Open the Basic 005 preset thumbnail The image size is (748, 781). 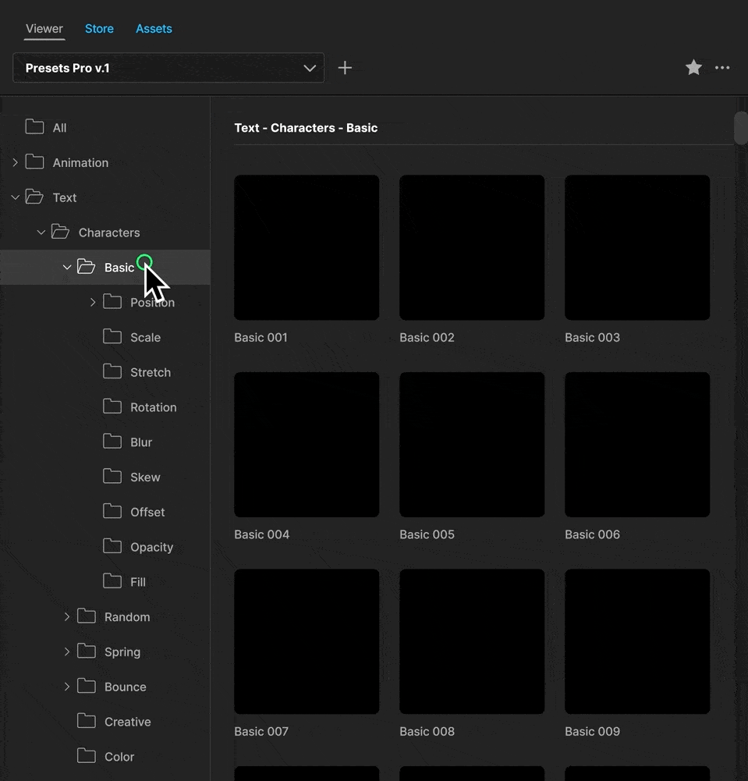pyautogui.click(x=472, y=445)
